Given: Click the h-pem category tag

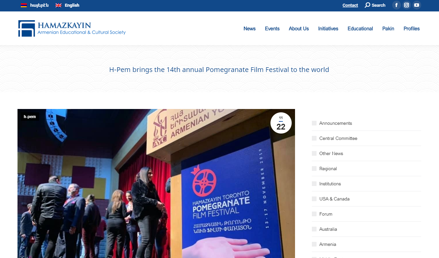Looking at the screenshot, I should (30, 117).
